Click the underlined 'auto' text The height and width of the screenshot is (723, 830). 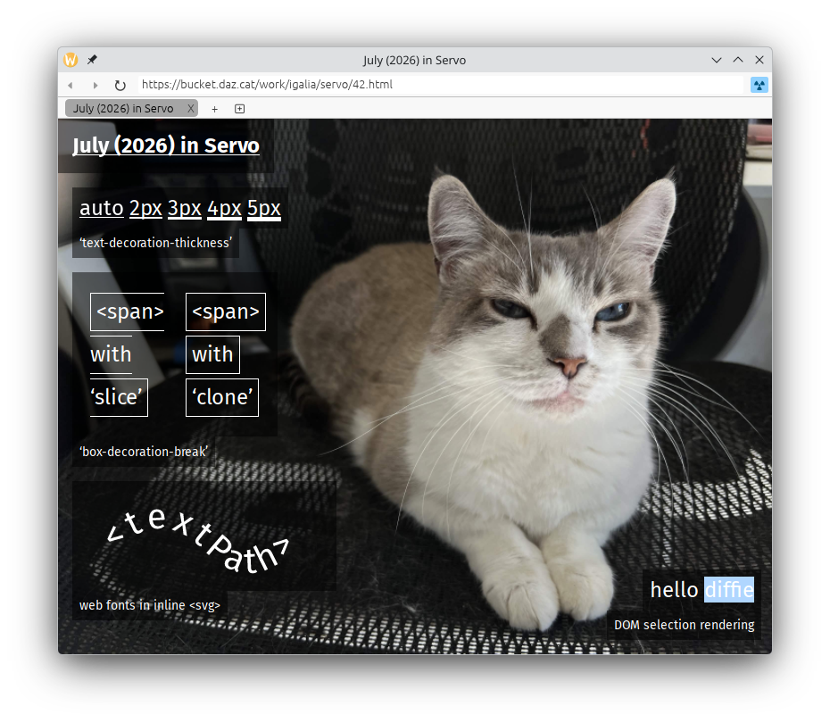pyautogui.click(x=102, y=208)
